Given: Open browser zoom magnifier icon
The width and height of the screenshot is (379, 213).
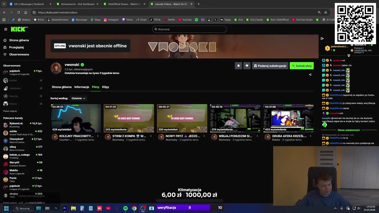Looking at the screenshot, I should pyautogui.click(x=319, y=12).
